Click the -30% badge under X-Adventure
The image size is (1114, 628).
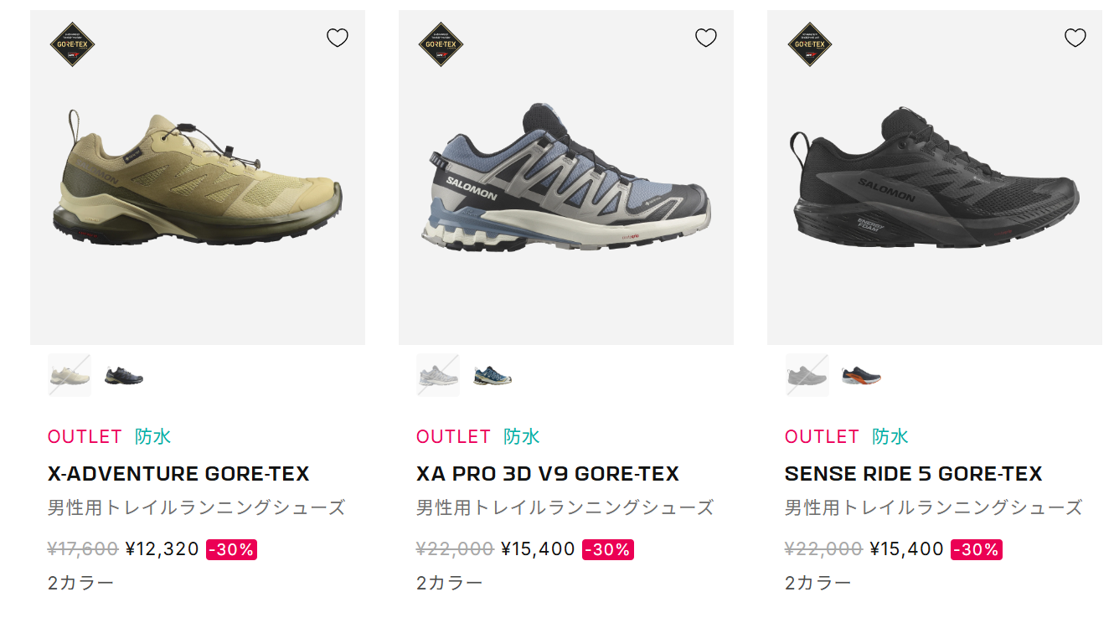click(x=231, y=549)
